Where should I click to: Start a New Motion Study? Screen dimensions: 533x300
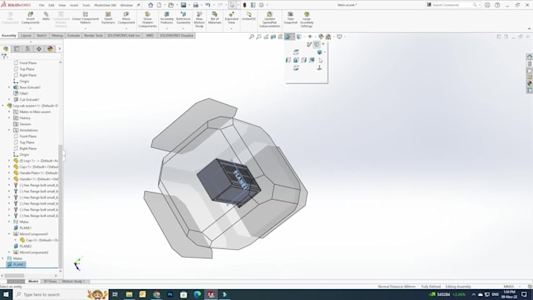[199, 20]
